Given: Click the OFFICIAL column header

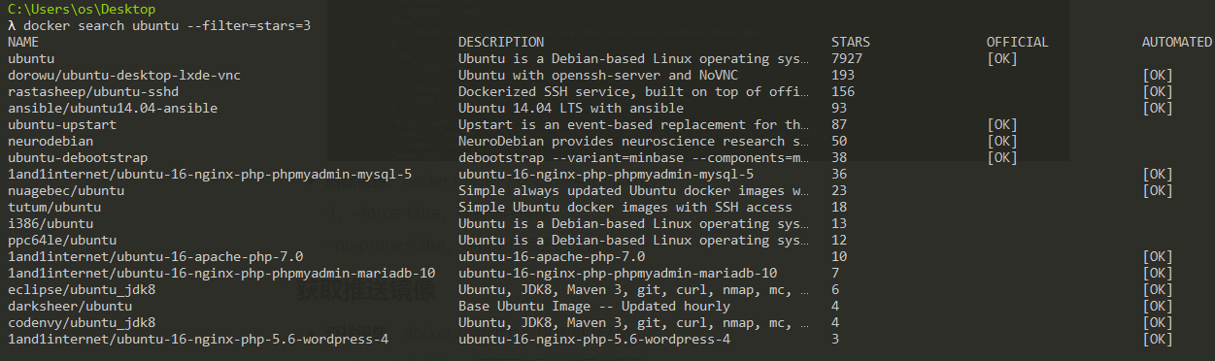Looking at the screenshot, I should (1018, 42).
